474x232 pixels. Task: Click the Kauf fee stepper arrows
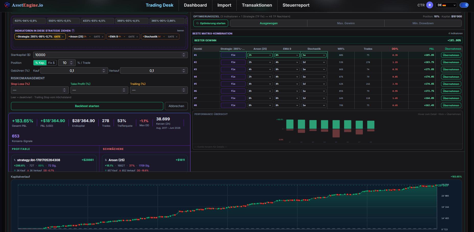point(104,71)
